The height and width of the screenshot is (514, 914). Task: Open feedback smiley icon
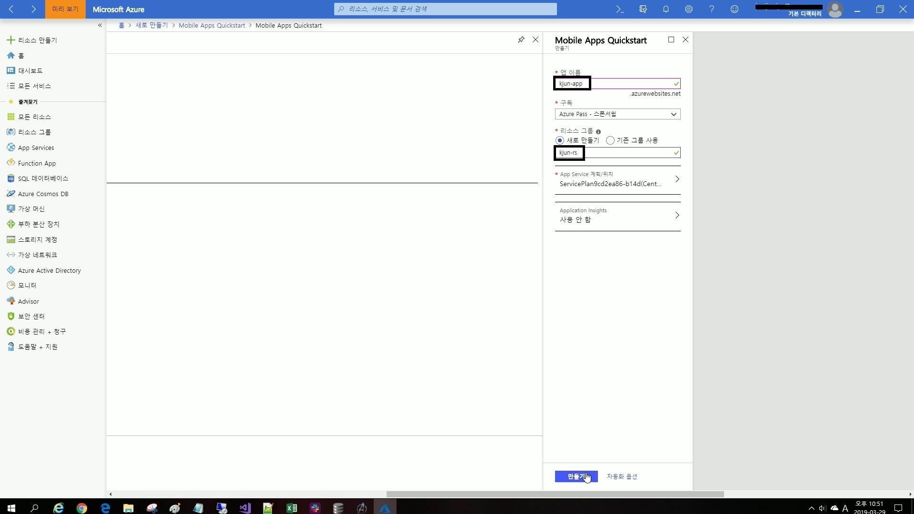734,9
